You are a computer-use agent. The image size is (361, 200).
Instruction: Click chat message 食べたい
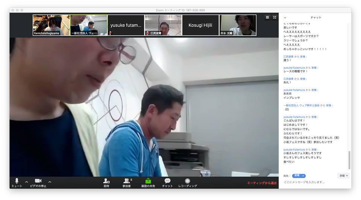pyautogui.click(x=289, y=162)
